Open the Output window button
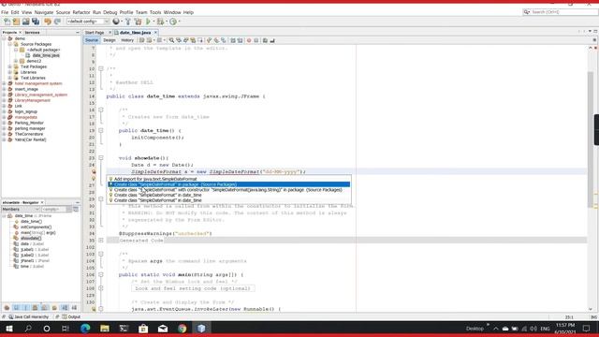 71,316
